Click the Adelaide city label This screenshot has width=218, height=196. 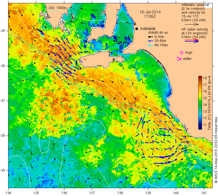click(148, 29)
